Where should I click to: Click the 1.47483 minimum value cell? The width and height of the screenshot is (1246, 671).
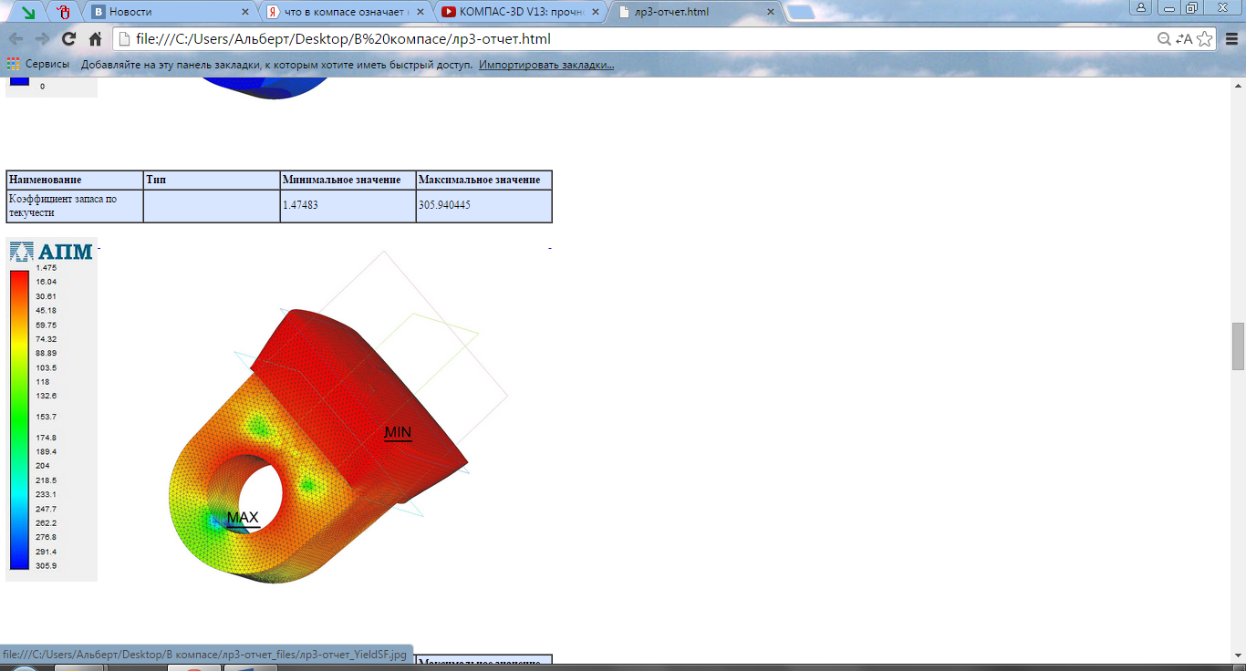(x=348, y=206)
